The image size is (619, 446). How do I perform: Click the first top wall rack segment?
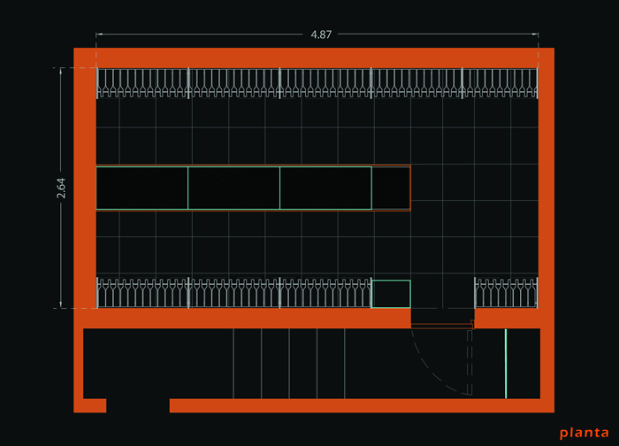(x=142, y=82)
